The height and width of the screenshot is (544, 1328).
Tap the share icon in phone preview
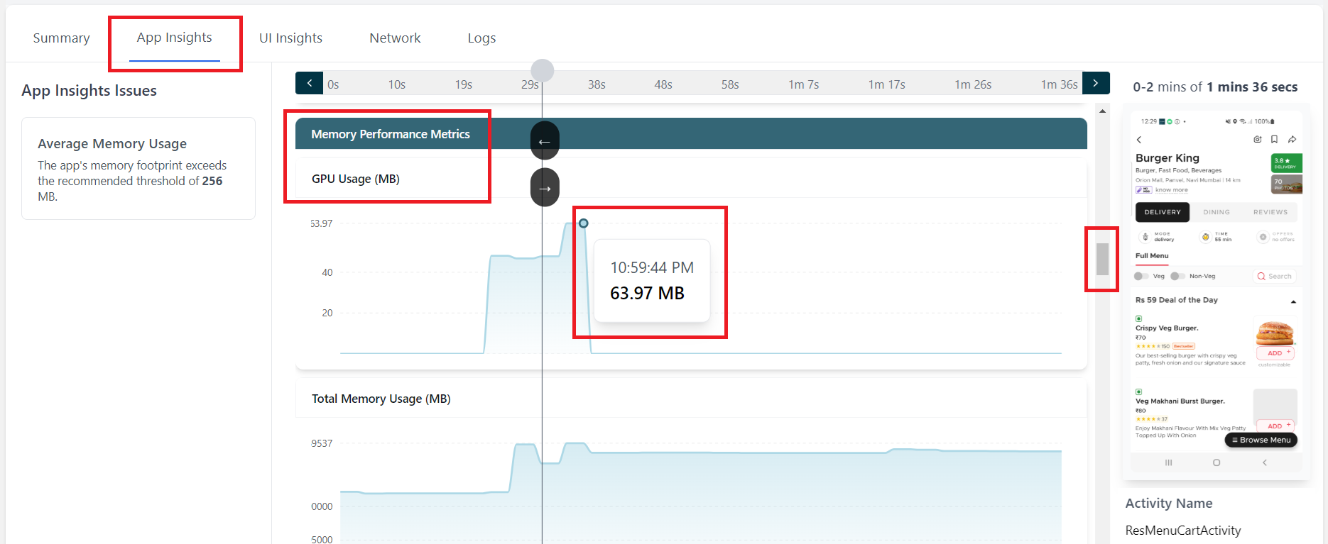click(x=1292, y=140)
